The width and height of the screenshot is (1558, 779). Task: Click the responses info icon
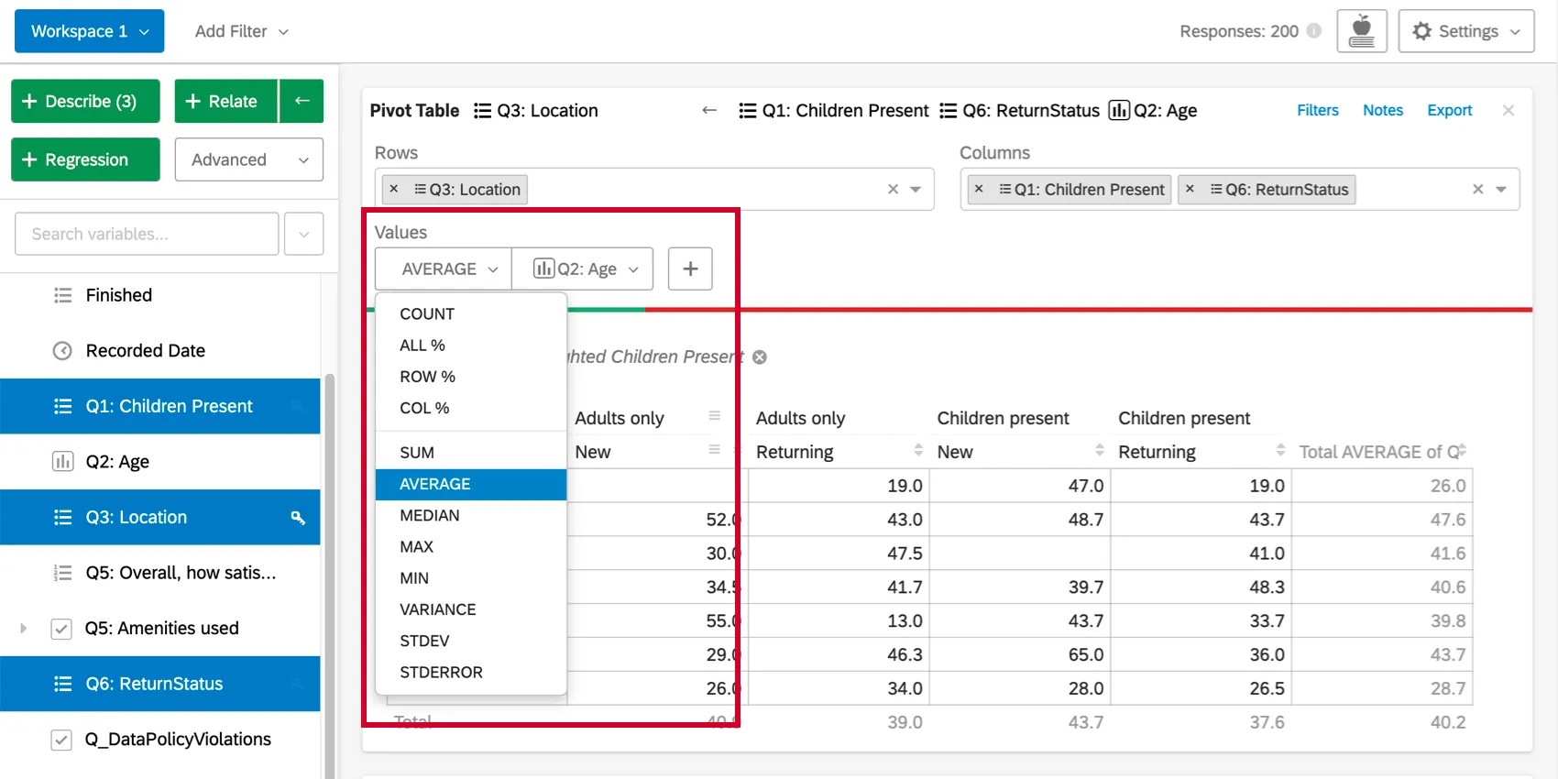(1314, 31)
